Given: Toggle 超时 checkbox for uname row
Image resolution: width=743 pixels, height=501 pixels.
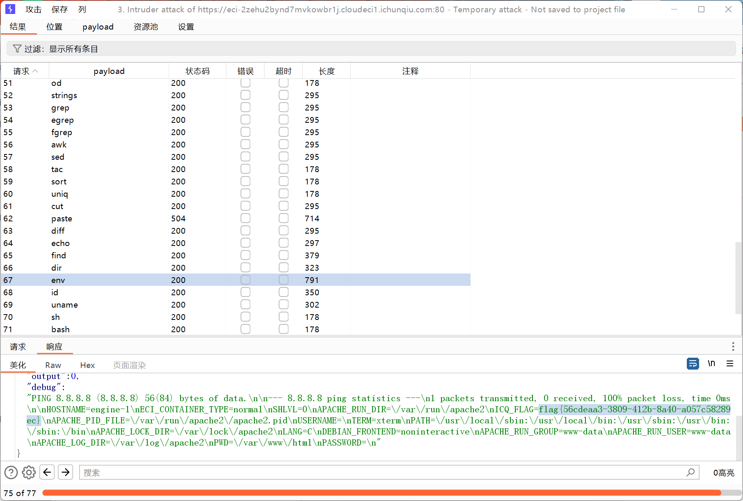Looking at the screenshot, I should (283, 305).
